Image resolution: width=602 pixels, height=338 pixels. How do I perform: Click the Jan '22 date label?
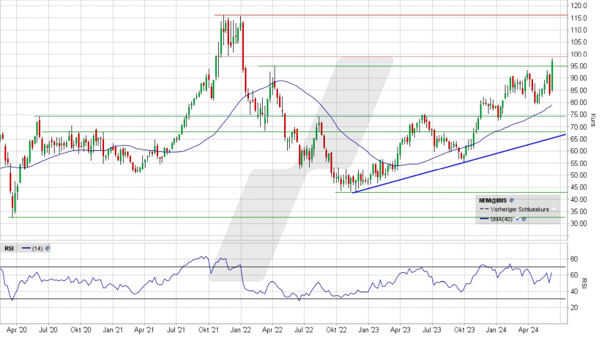pyautogui.click(x=241, y=330)
